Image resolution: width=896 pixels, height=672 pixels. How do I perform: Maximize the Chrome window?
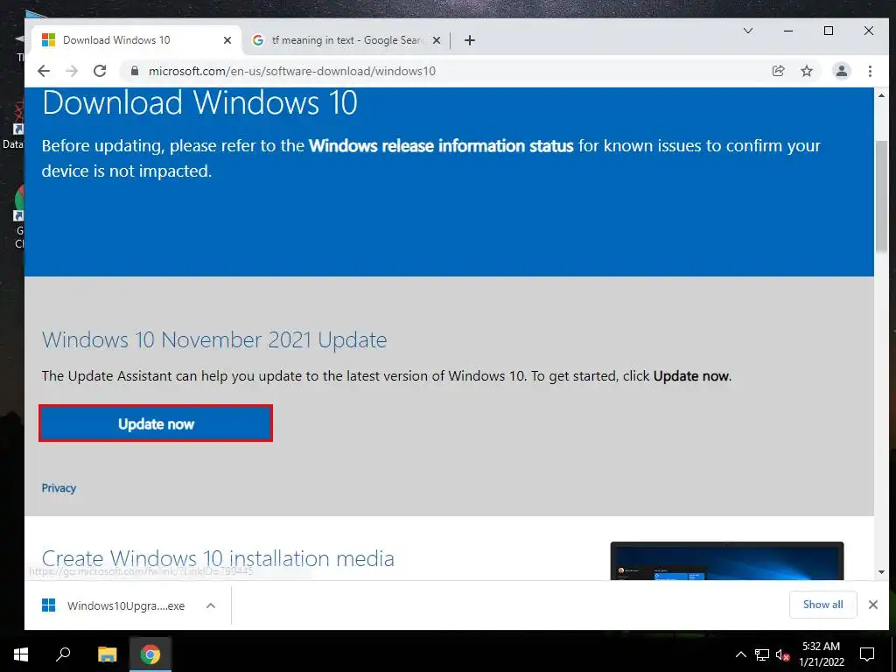pos(829,31)
